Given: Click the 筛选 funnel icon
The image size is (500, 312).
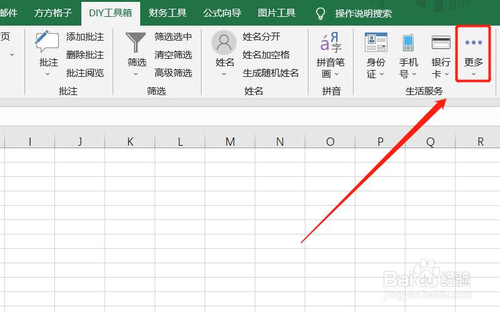Looking at the screenshot, I should click(x=136, y=42).
